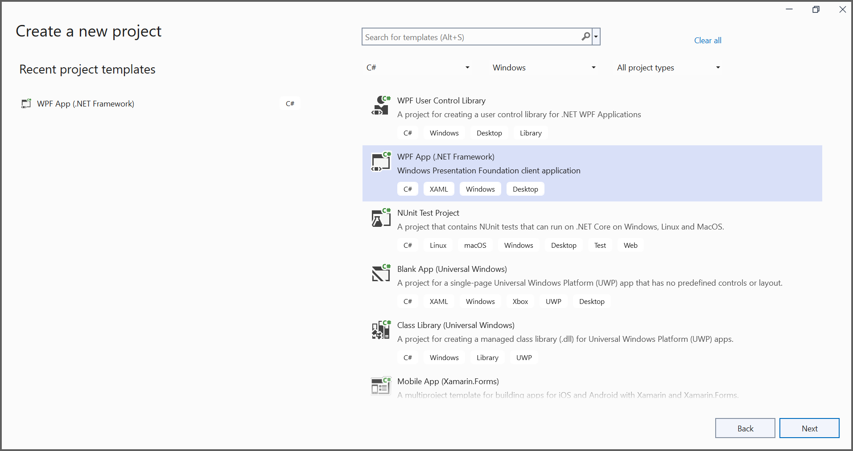Click the Back button
Image resolution: width=853 pixels, height=451 pixels.
point(745,428)
